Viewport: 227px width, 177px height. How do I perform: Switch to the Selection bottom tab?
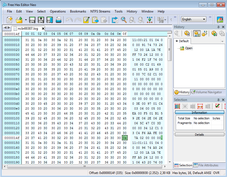point(183,165)
